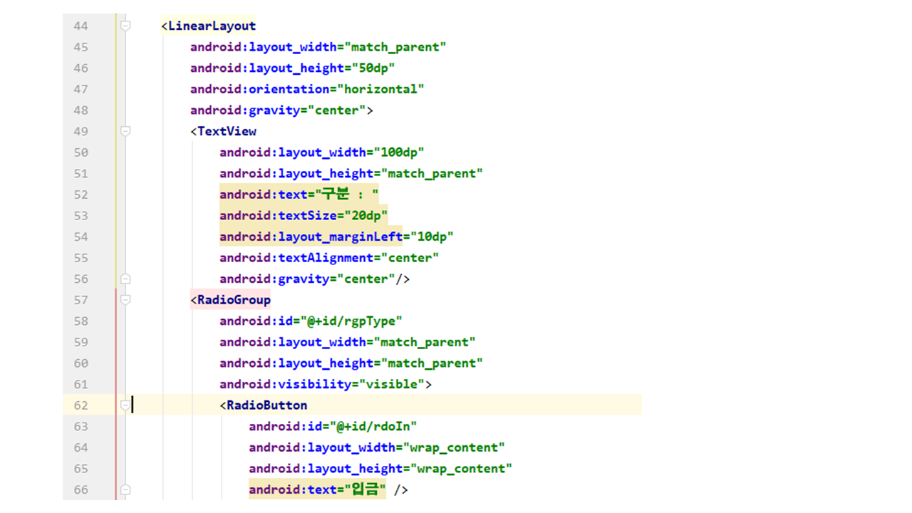Fold the RadioGroup block on line 57
The image size is (912, 513).
125,300
